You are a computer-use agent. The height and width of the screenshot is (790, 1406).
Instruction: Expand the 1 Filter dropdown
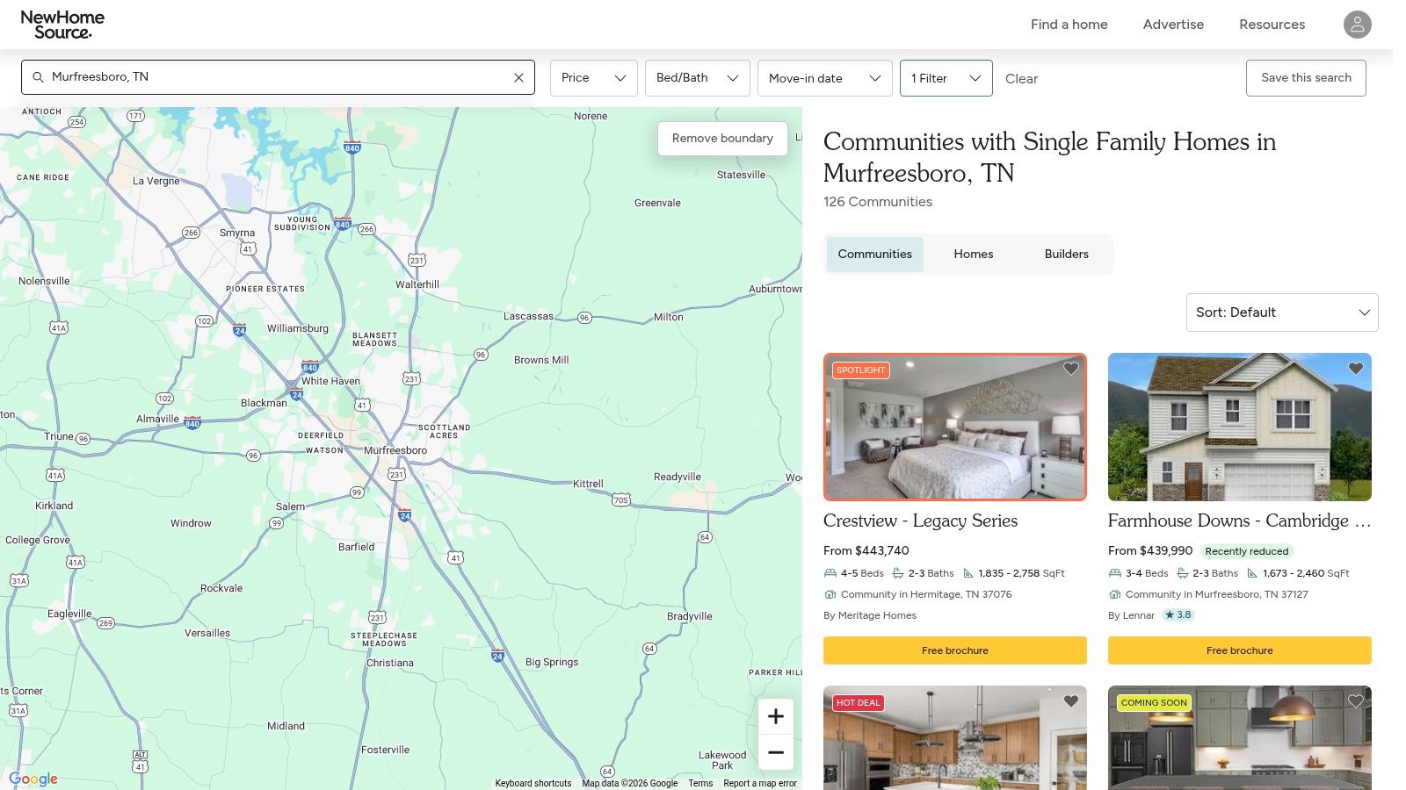coord(946,78)
